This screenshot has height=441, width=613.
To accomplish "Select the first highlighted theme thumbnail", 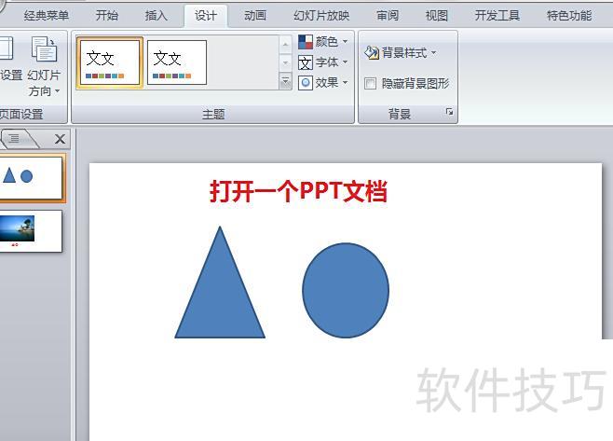I will click(110, 62).
